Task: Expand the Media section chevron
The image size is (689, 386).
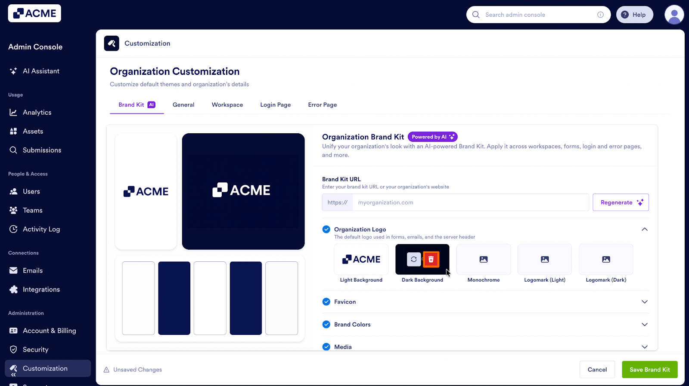Action: click(x=645, y=347)
